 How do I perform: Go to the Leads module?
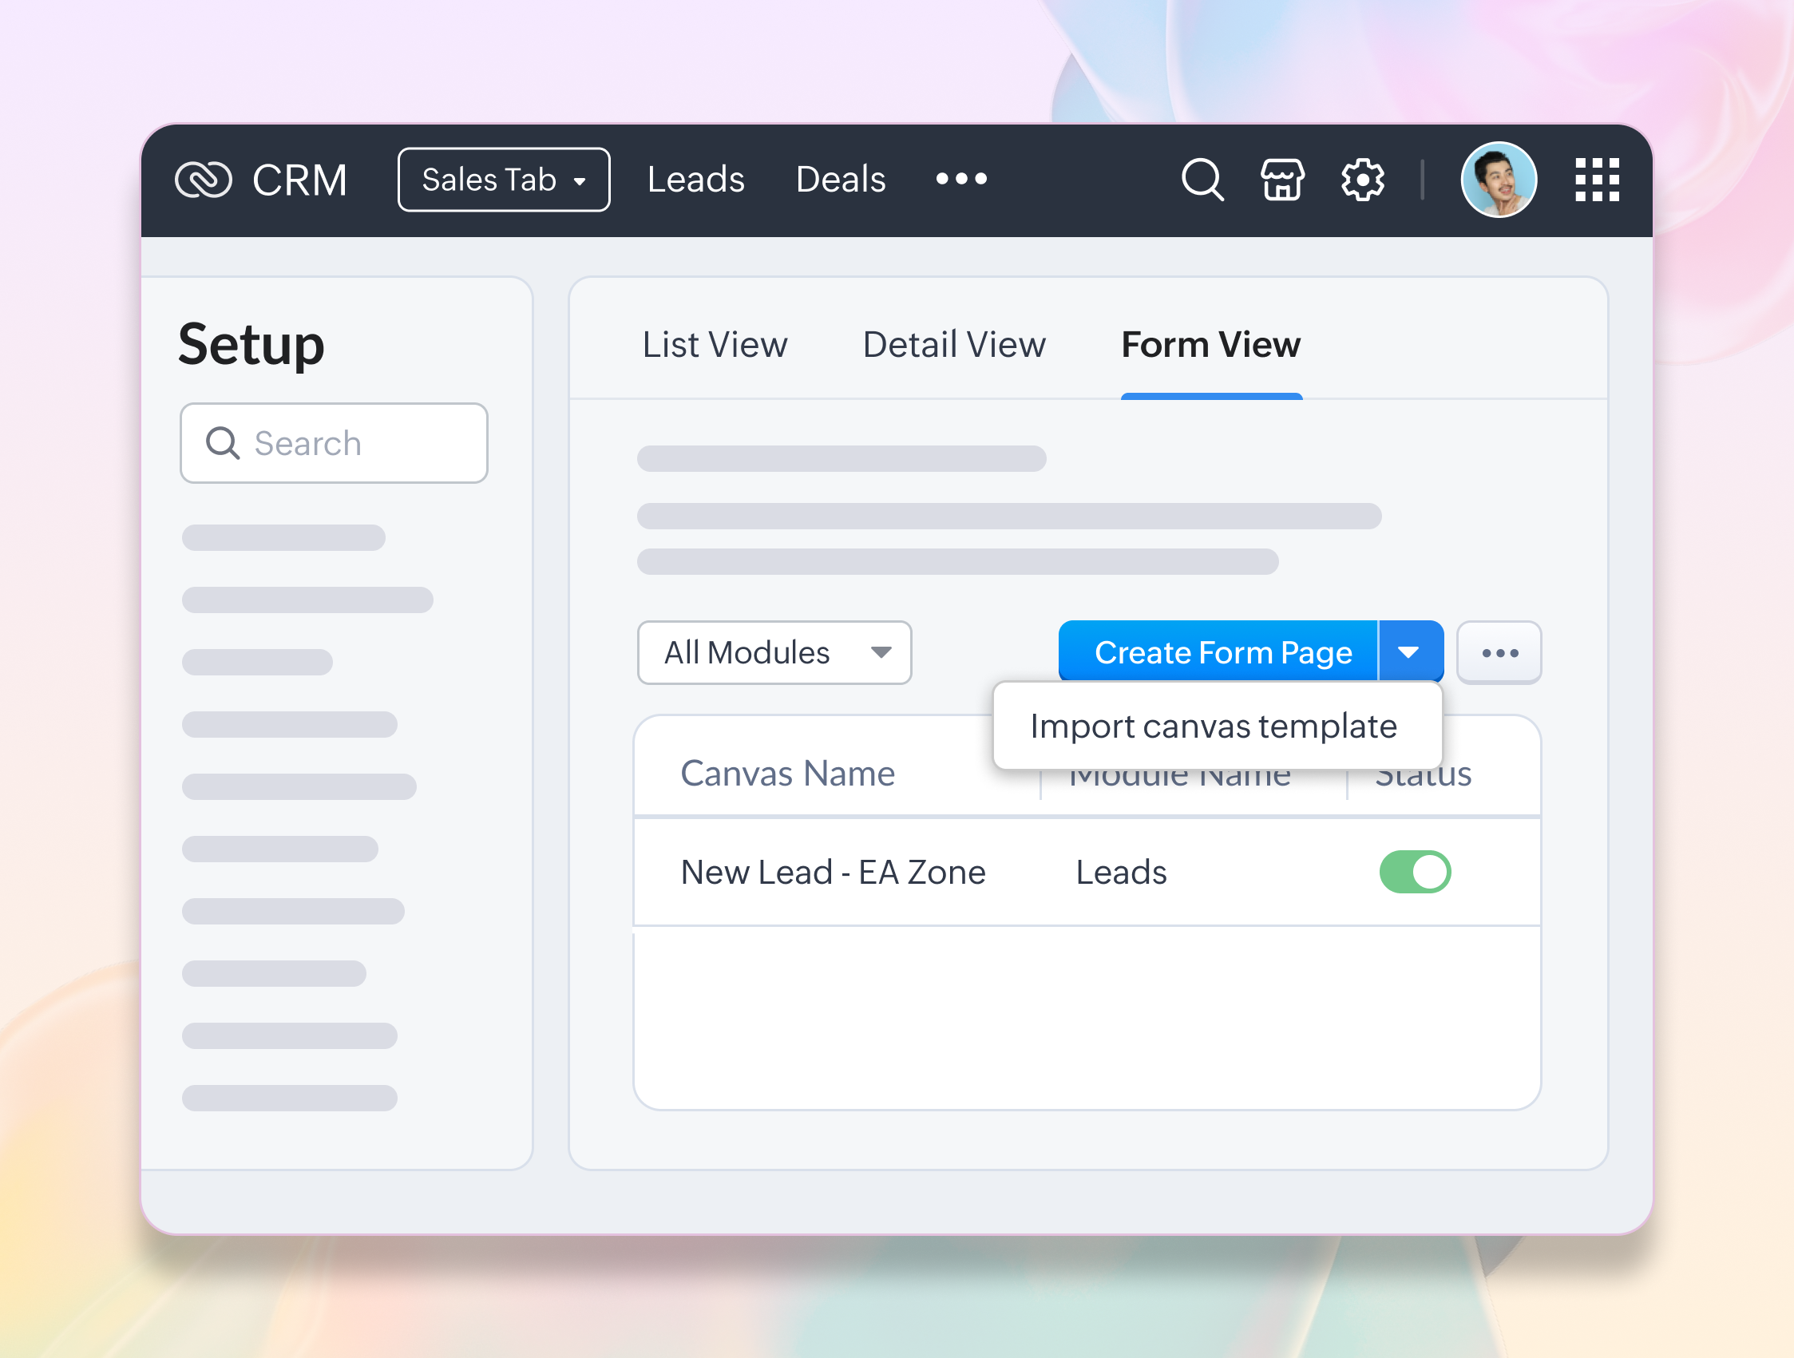(x=695, y=179)
